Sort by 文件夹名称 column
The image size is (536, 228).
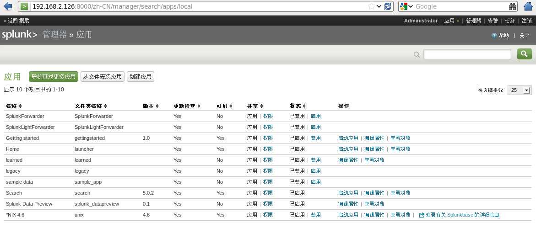point(91,106)
